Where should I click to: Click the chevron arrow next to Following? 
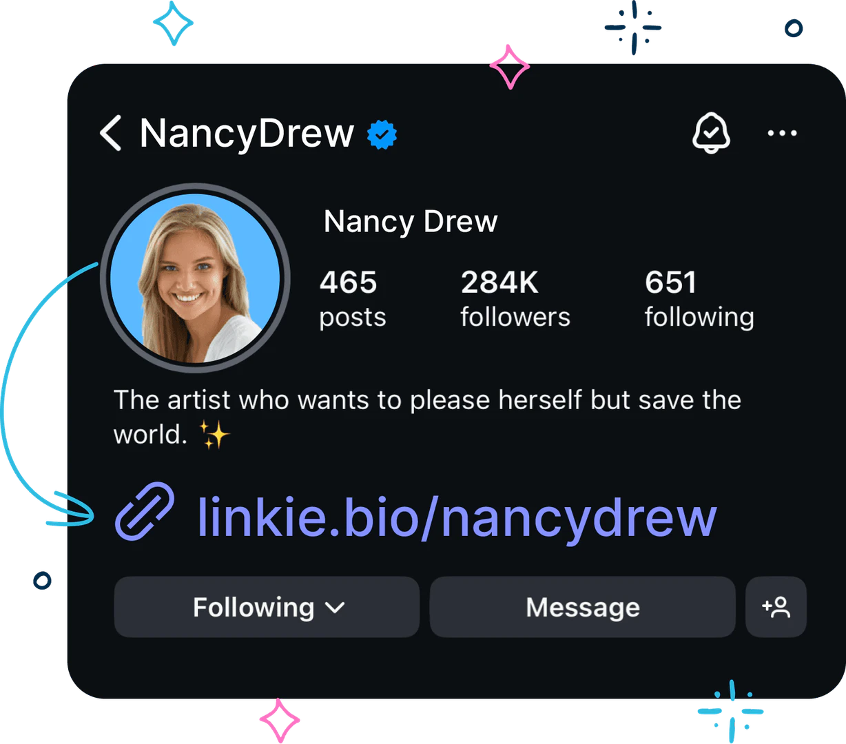tap(335, 608)
